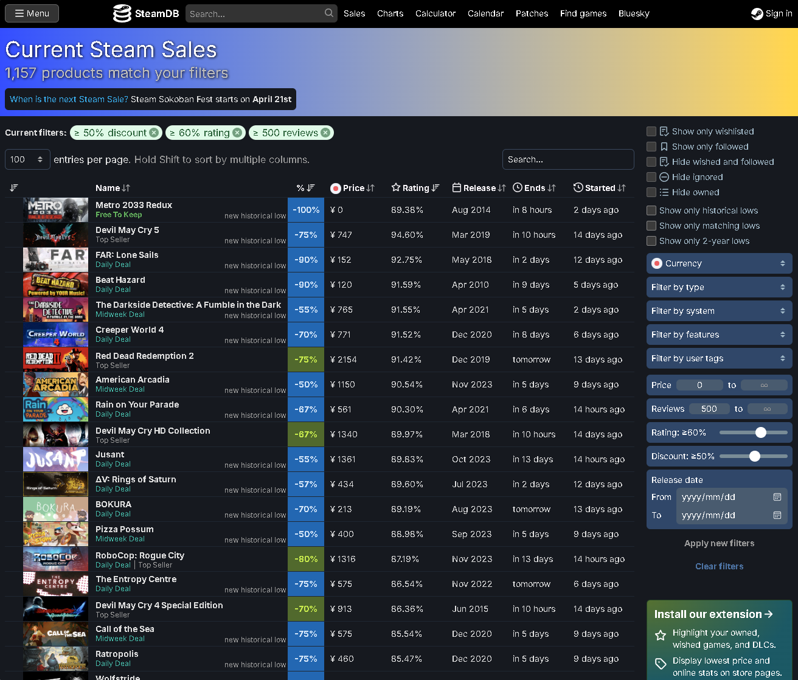Click the Clear filters link
798x680 pixels.
[719, 566]
